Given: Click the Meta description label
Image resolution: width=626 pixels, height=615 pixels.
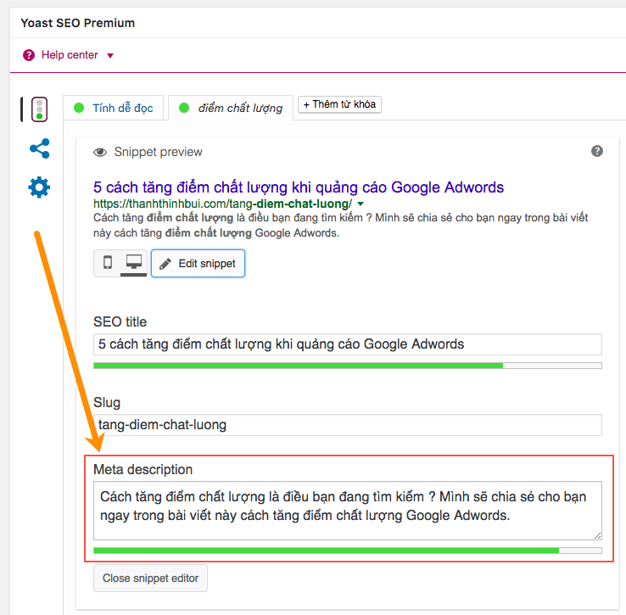Looking at the screenshot, I should click(x=143, y=470).
